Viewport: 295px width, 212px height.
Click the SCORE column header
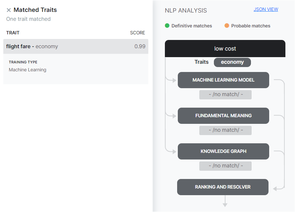(137, 33)
